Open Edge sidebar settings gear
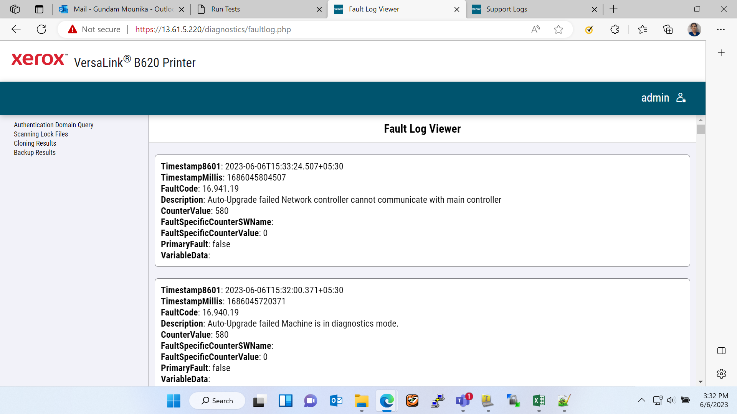Viewport: 737px width, 414px height. (721, 374)
